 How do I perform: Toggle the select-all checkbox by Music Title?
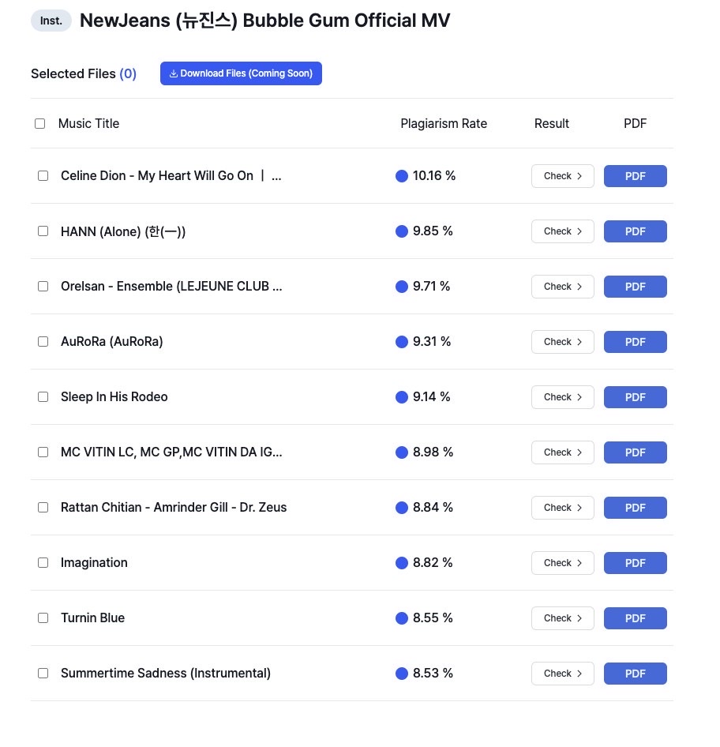pyautogui.click(x=40, y=123)
